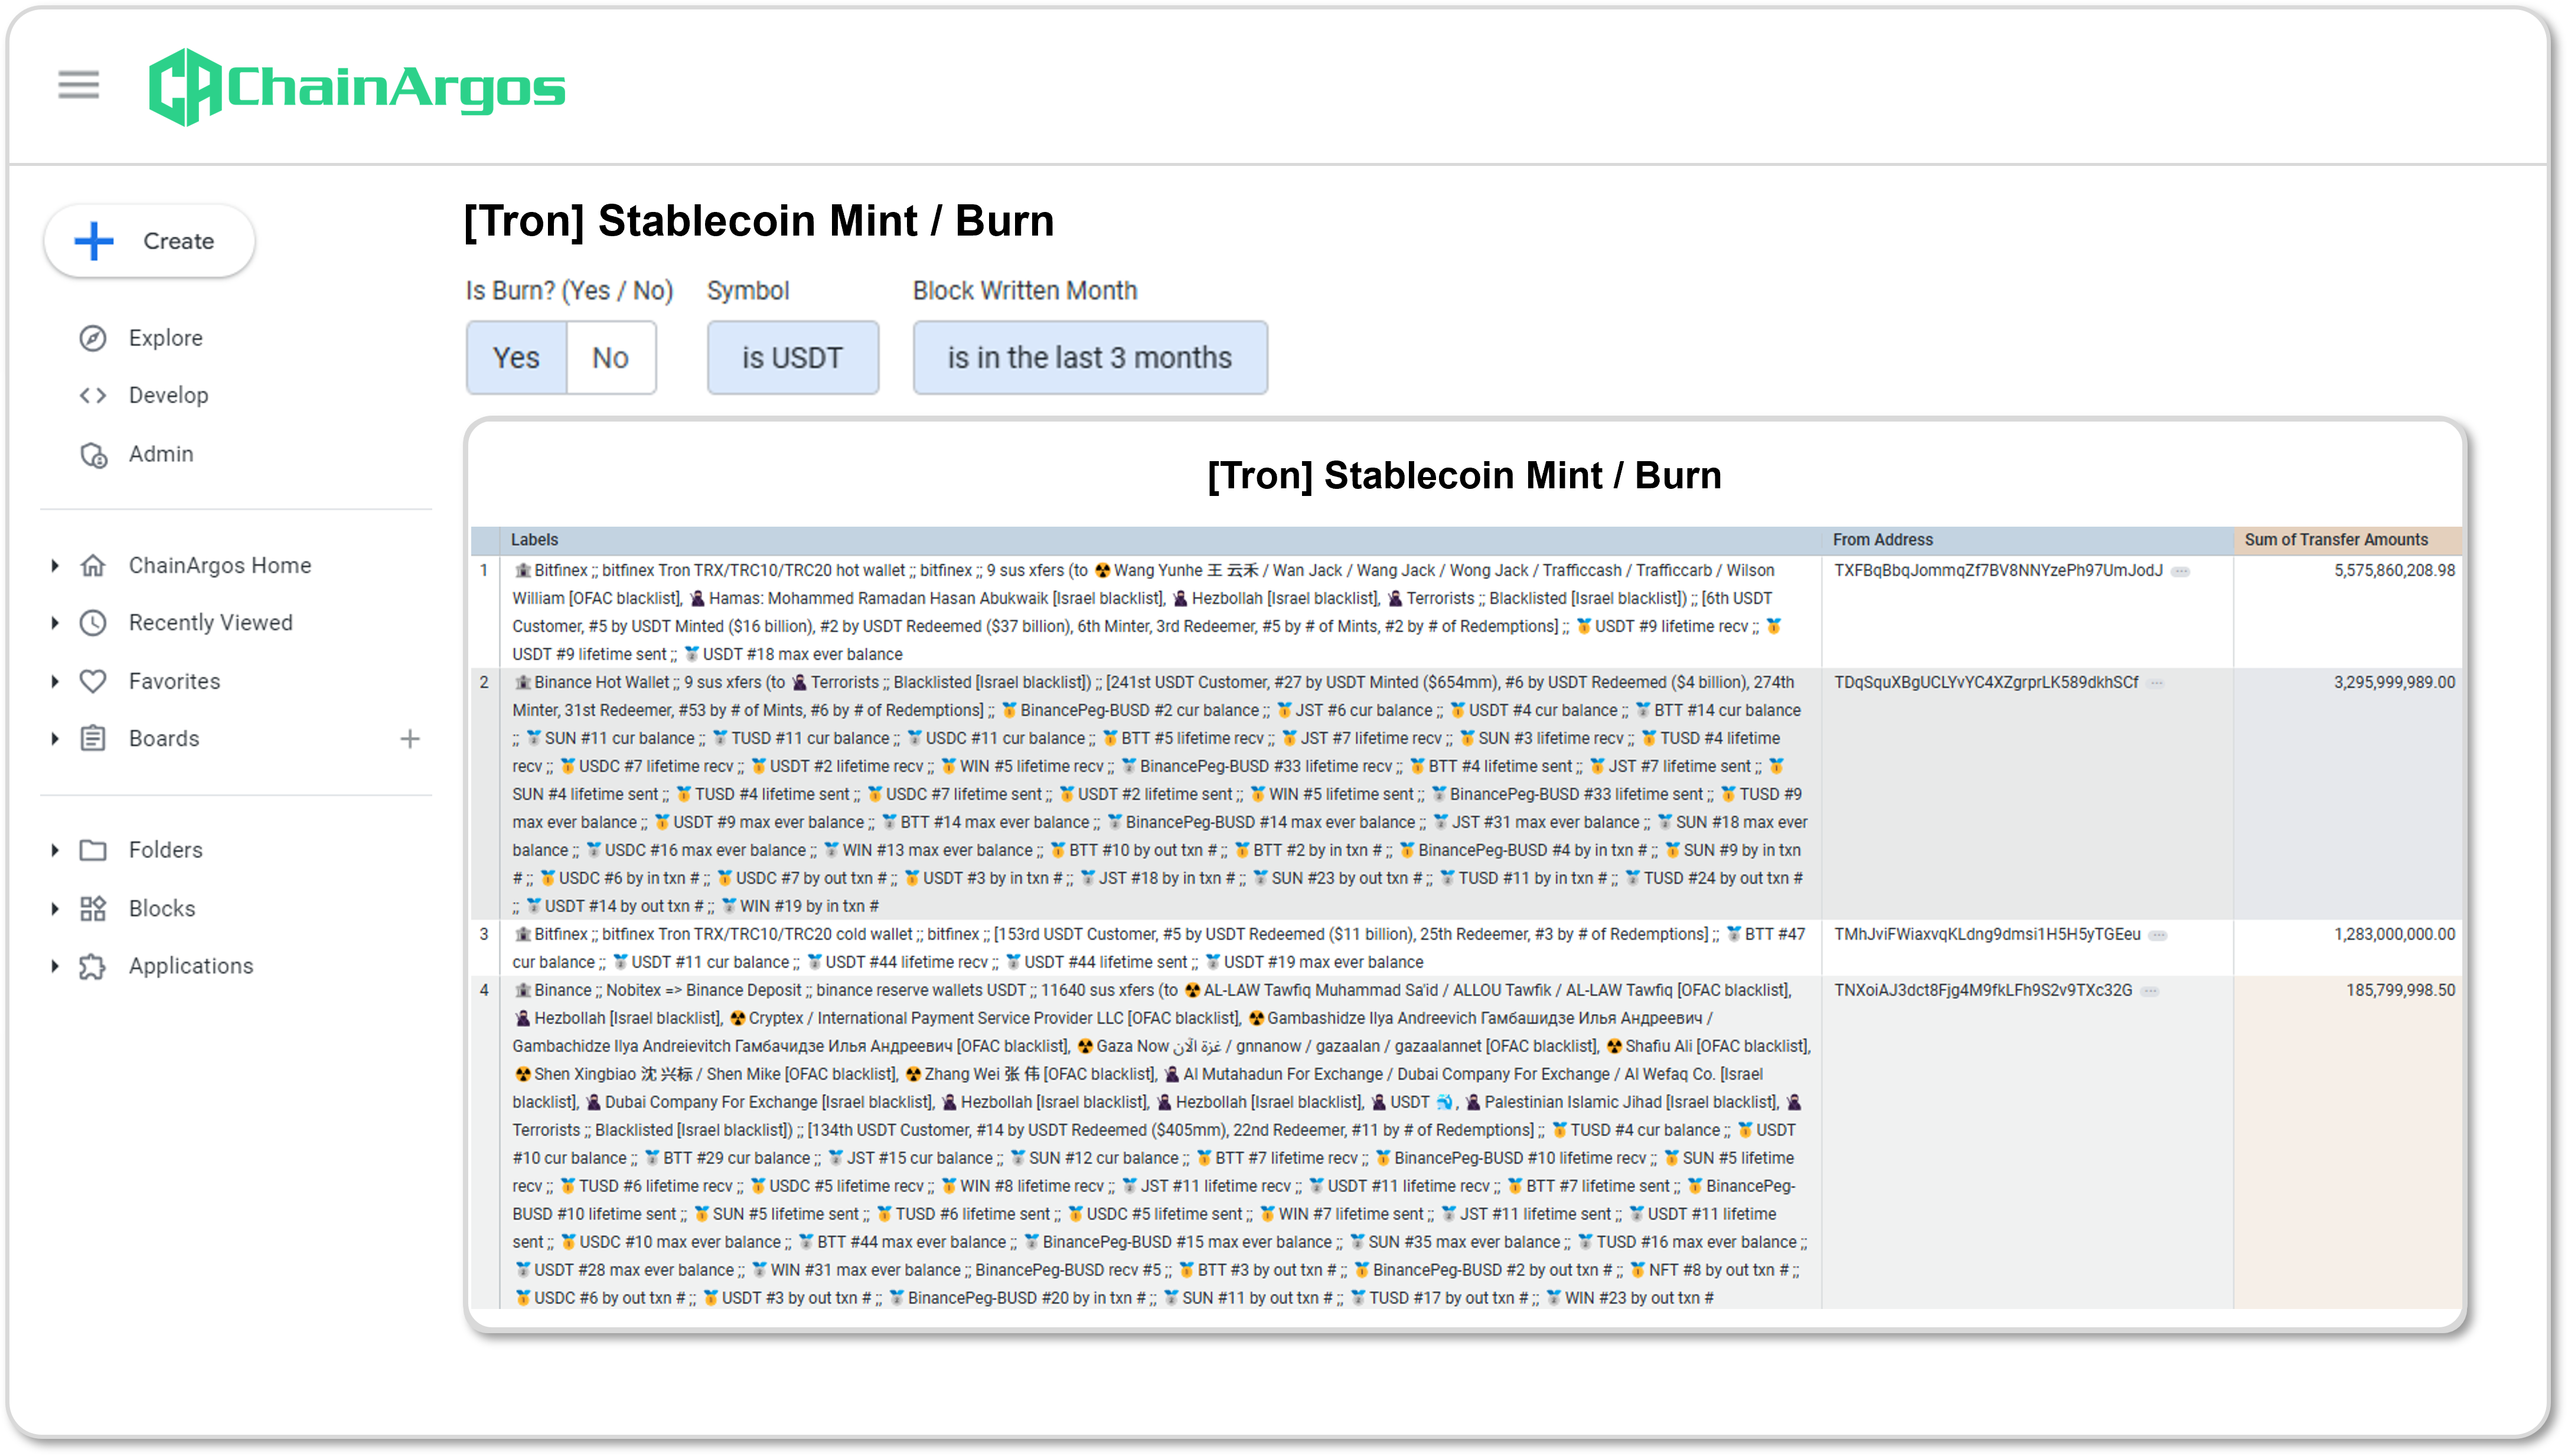Open the Favorites section
The image size is (2568, 1456).
point(174,681)
